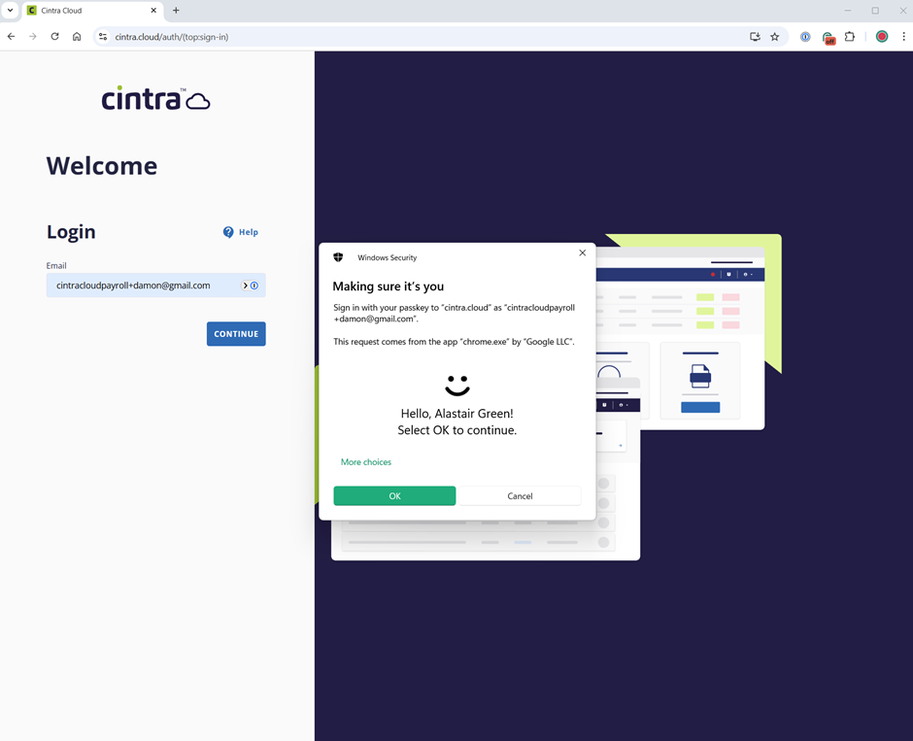The image size is (913, 741).
Task: Close the Cintra Cloud tab
Action: pos(153,11)
